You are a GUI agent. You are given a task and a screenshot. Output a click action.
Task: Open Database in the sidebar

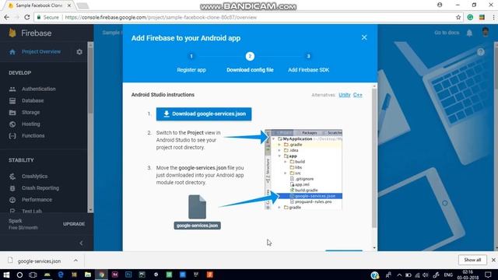pos(33,100)
